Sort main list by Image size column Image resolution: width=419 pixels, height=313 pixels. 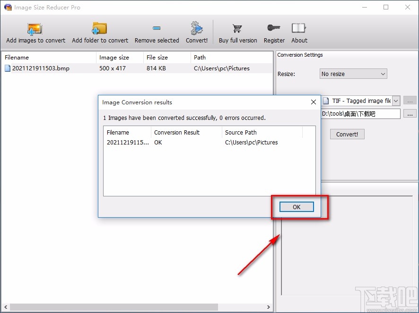(x=120, y=58)
